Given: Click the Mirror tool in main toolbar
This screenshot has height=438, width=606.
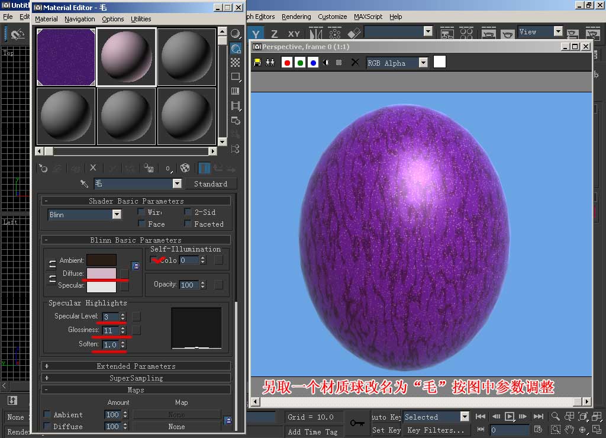Looking at the screenshot, I should click(316, 33).
